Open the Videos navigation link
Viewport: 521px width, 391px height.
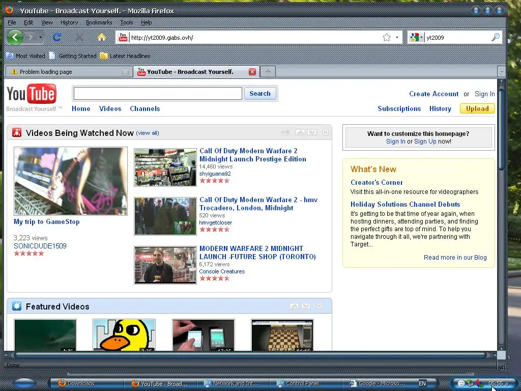(x=110, y=109)
